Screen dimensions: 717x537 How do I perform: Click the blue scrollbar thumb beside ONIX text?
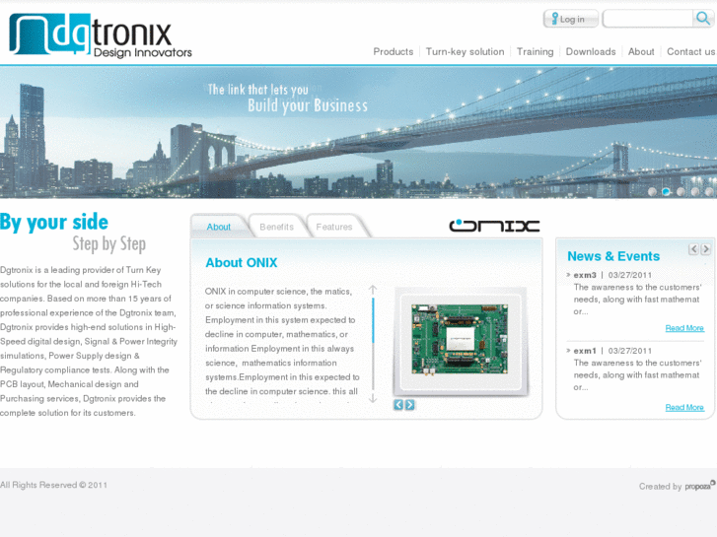coord(373,321)
